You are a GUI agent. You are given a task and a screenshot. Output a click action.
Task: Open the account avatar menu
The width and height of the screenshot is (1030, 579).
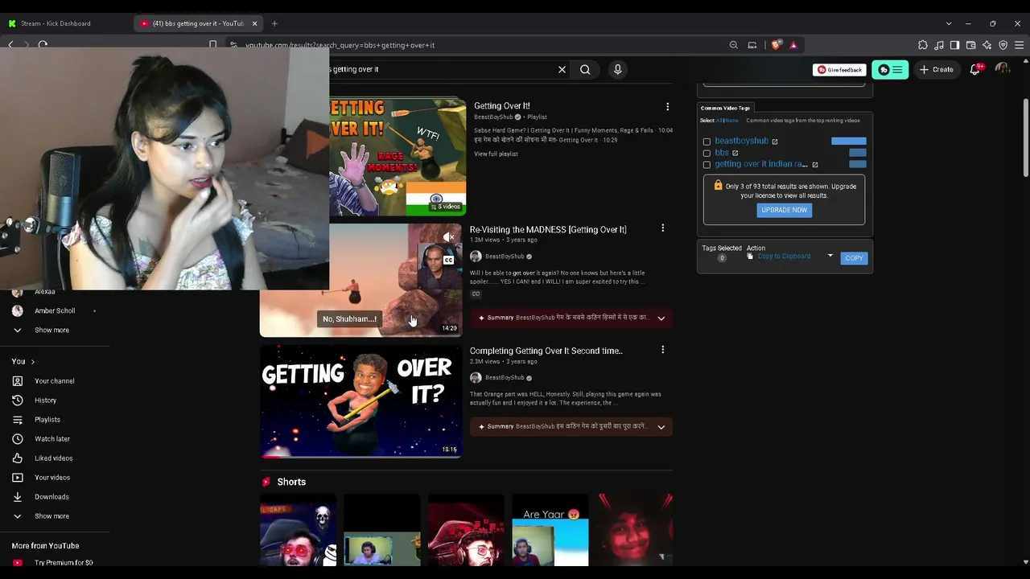1002,69
